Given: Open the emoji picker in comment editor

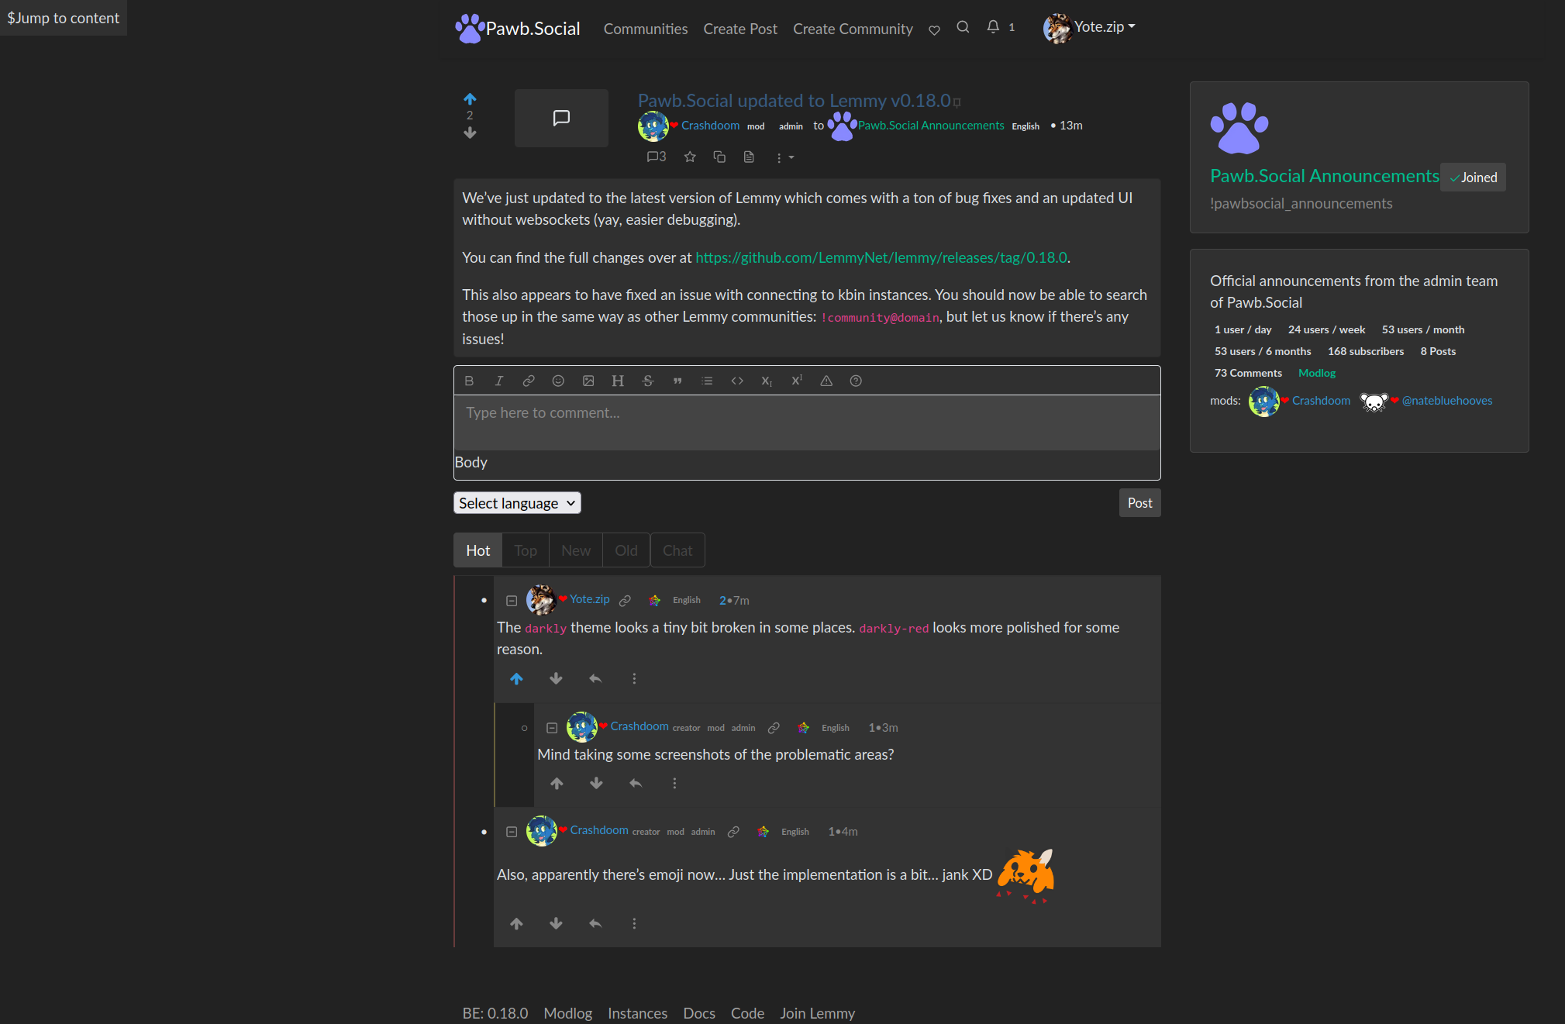Looking at the screenshot, I should 558,381.
